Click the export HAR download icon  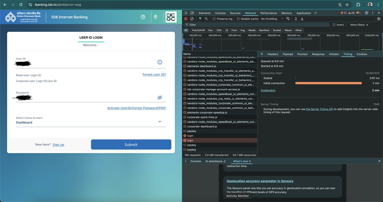302,19
